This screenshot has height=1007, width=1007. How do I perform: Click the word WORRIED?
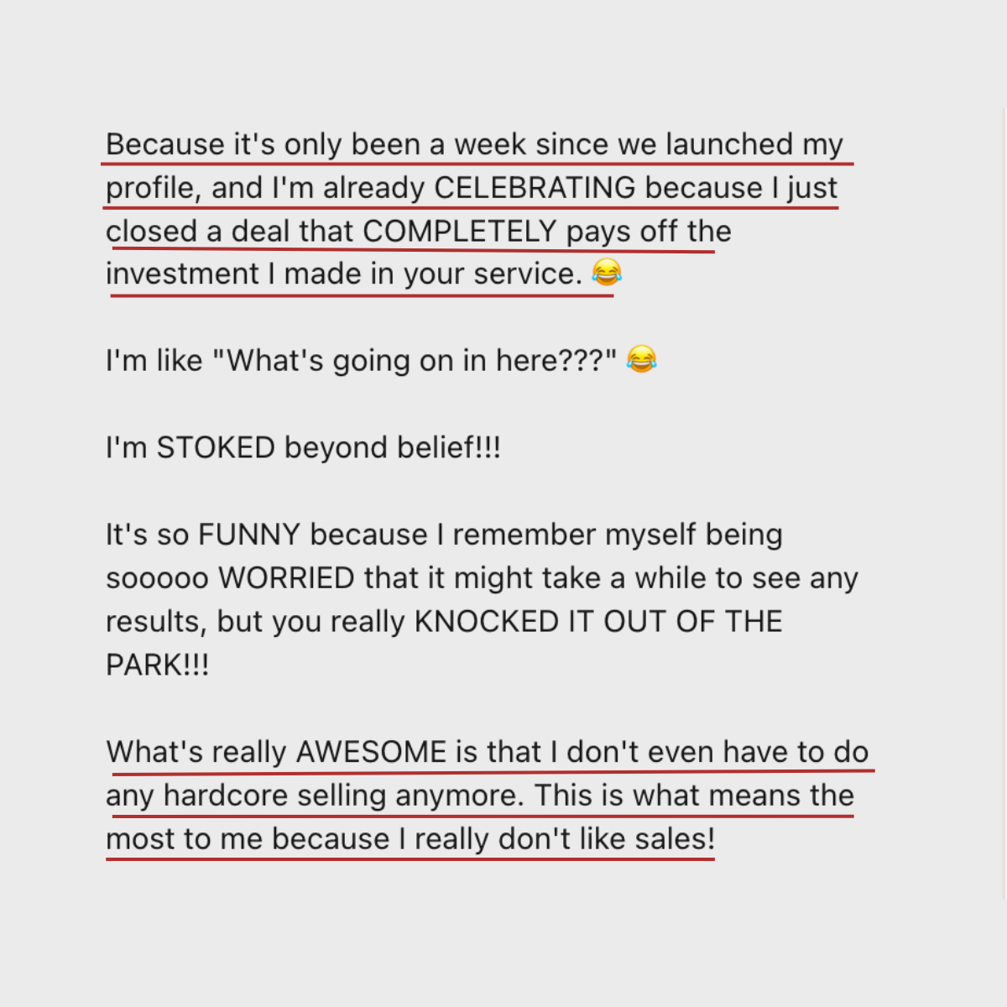click(x=286, y=578)
